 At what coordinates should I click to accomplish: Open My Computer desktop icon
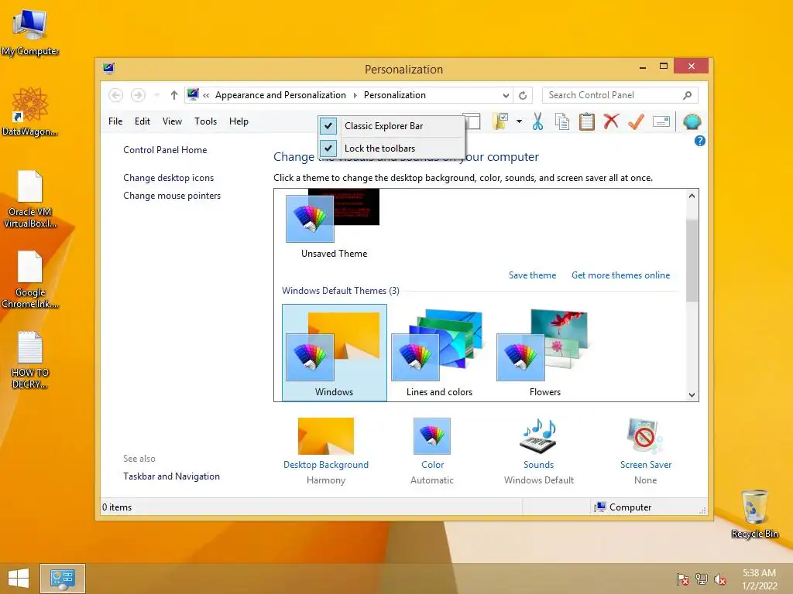pos(30,32)
